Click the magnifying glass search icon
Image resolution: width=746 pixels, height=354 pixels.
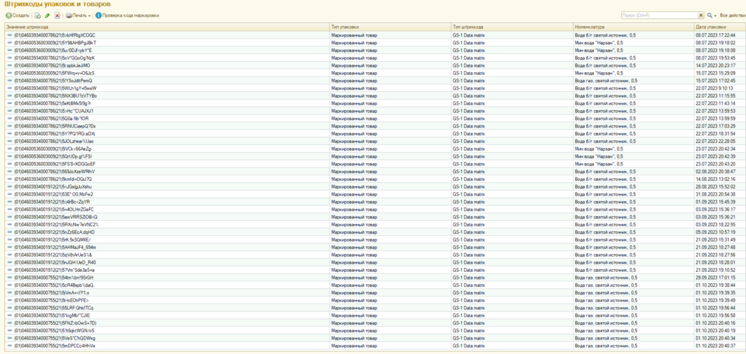[x=709, y=15]
